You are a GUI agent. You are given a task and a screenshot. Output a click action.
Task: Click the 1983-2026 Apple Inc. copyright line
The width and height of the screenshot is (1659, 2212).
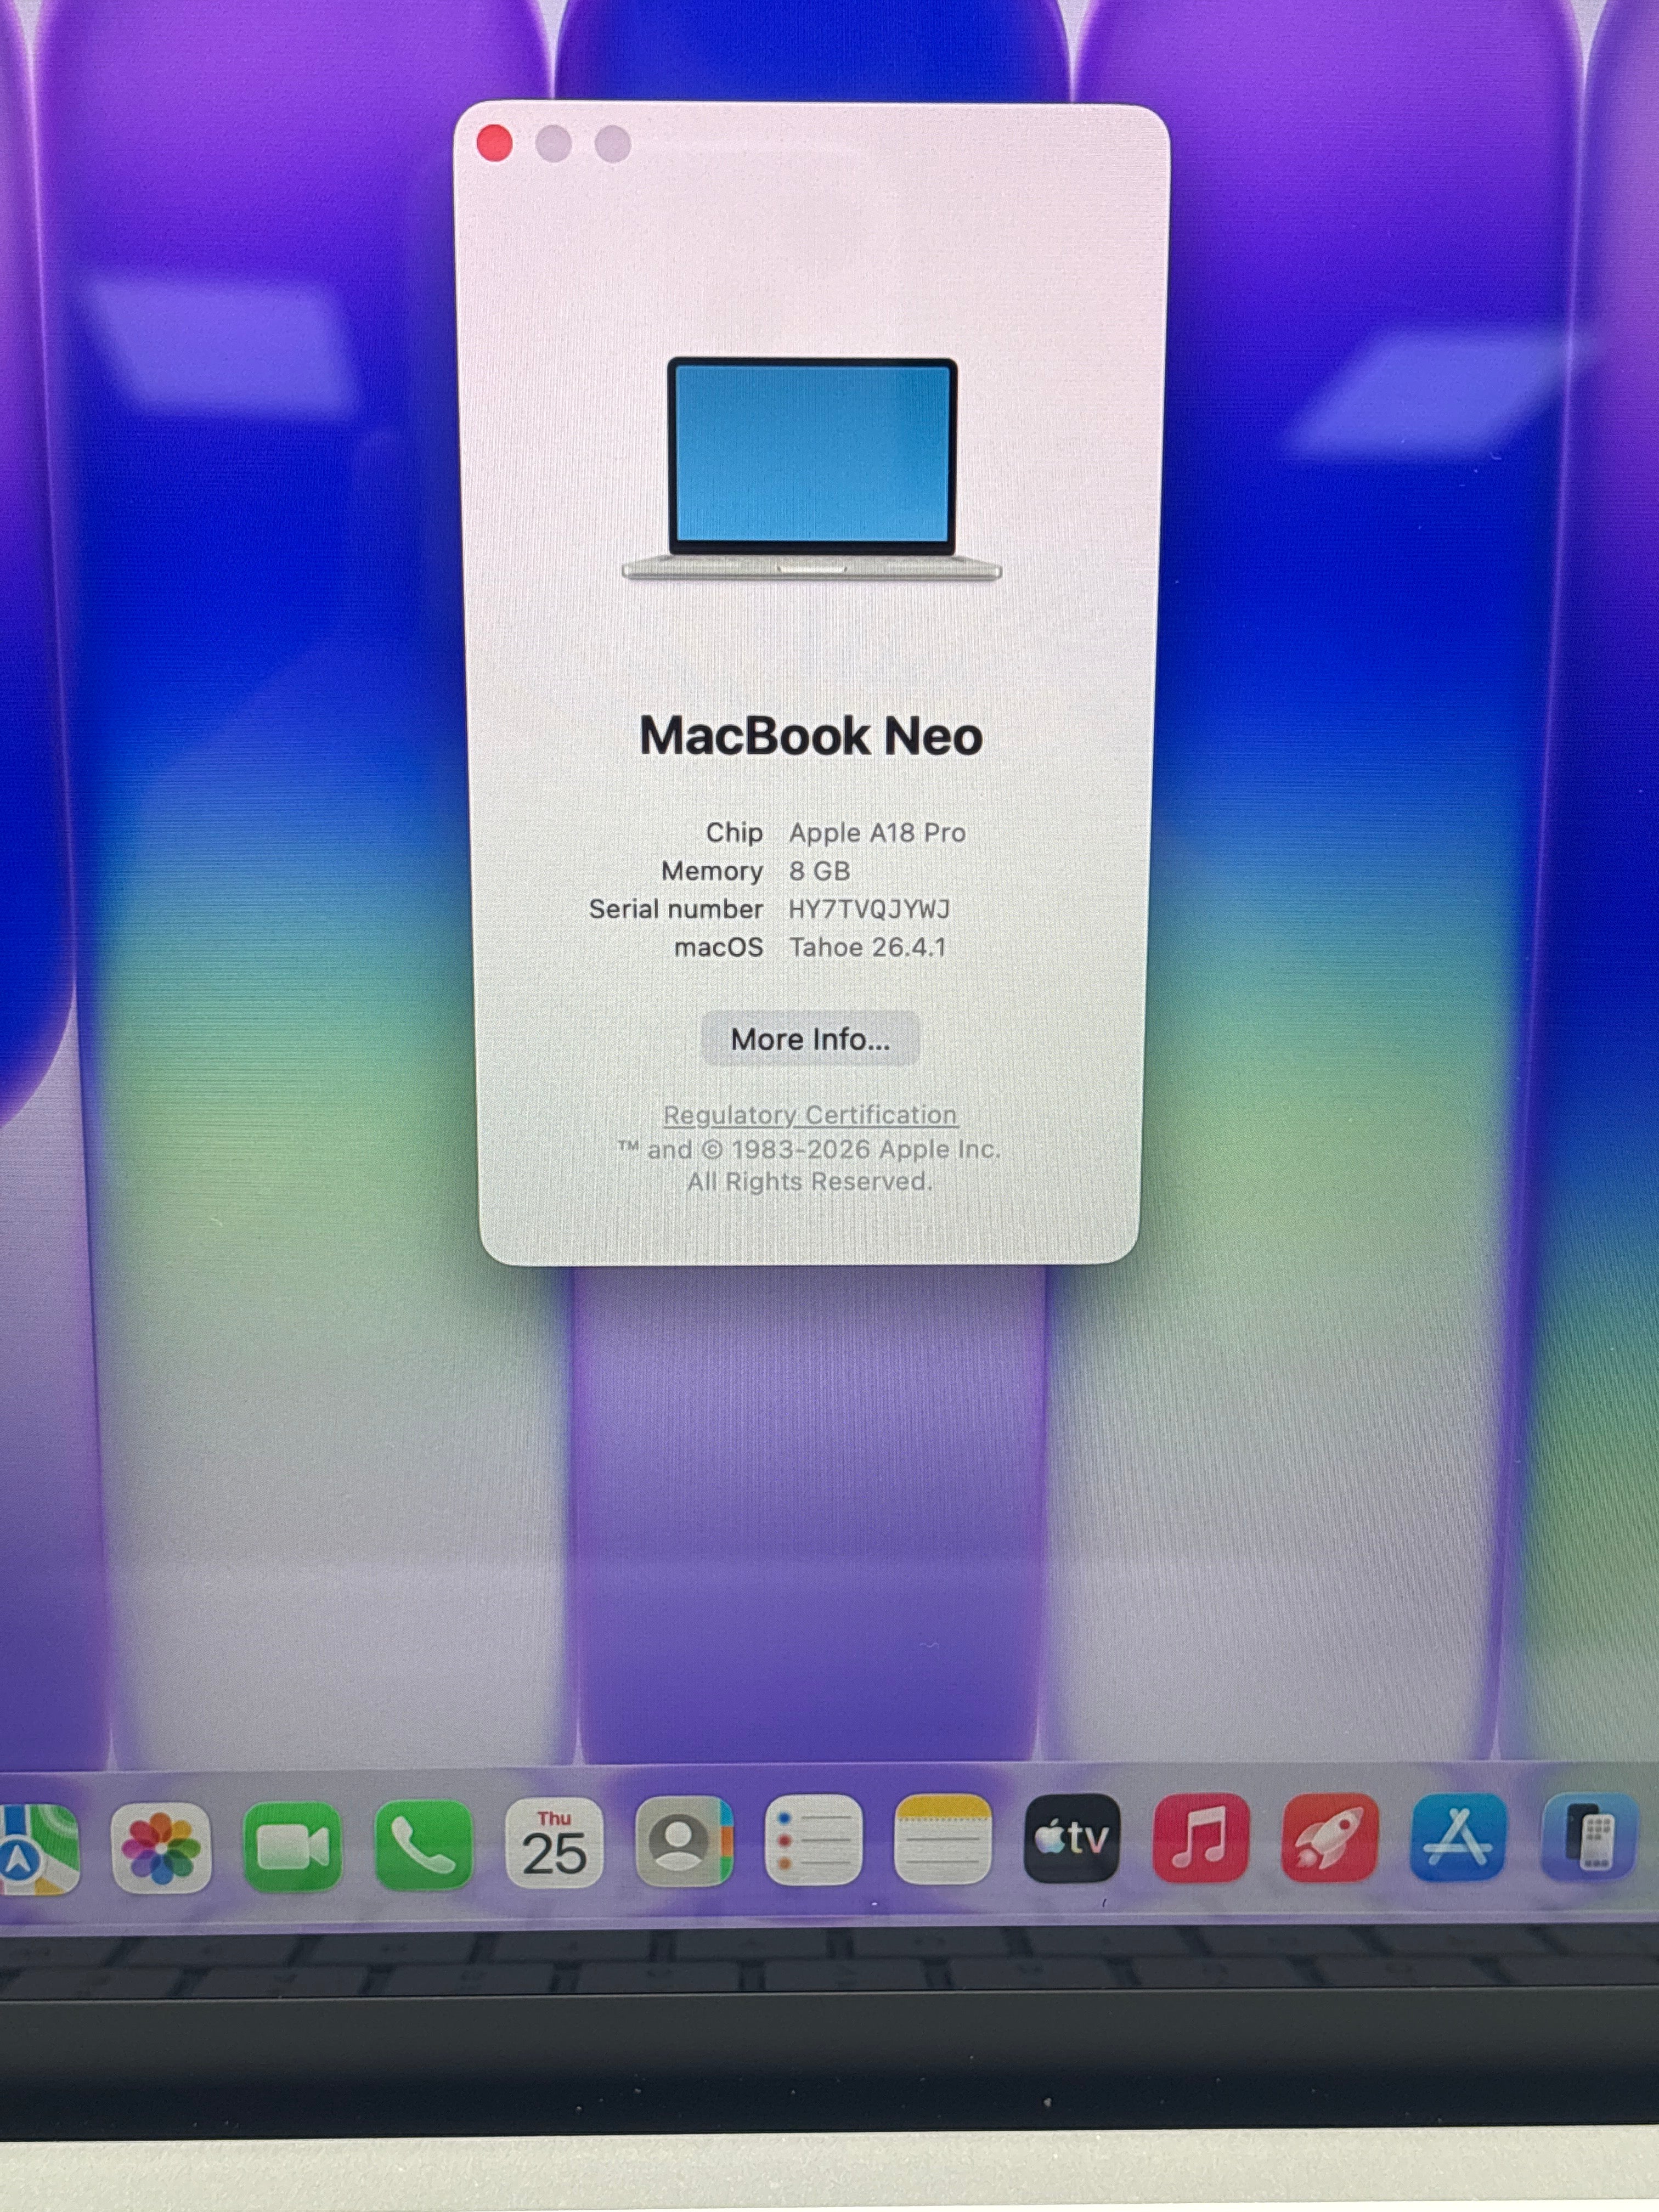[809, 1150]
